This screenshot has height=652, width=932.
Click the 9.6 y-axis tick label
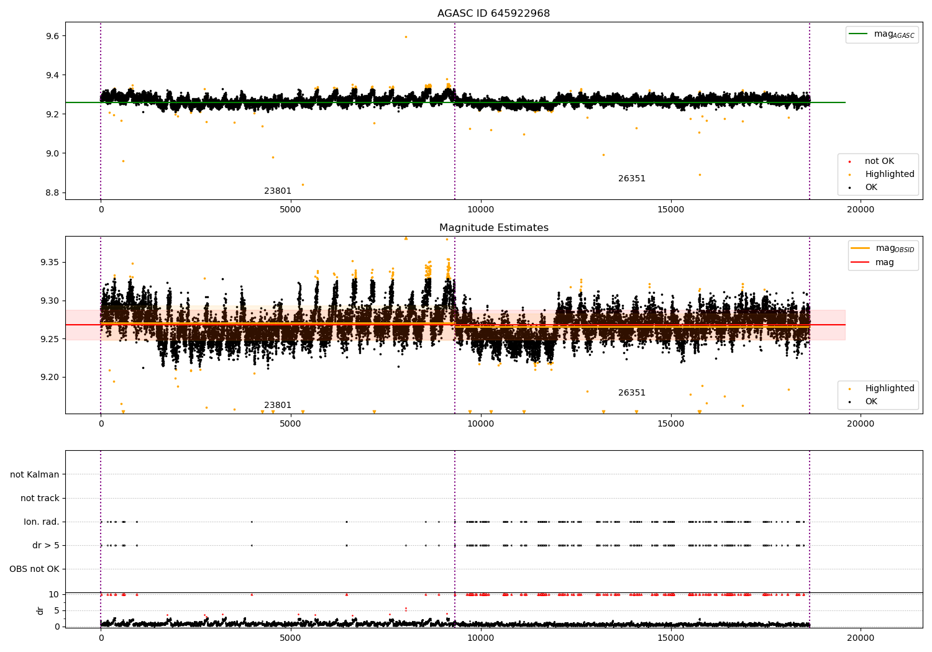(52, 37)
